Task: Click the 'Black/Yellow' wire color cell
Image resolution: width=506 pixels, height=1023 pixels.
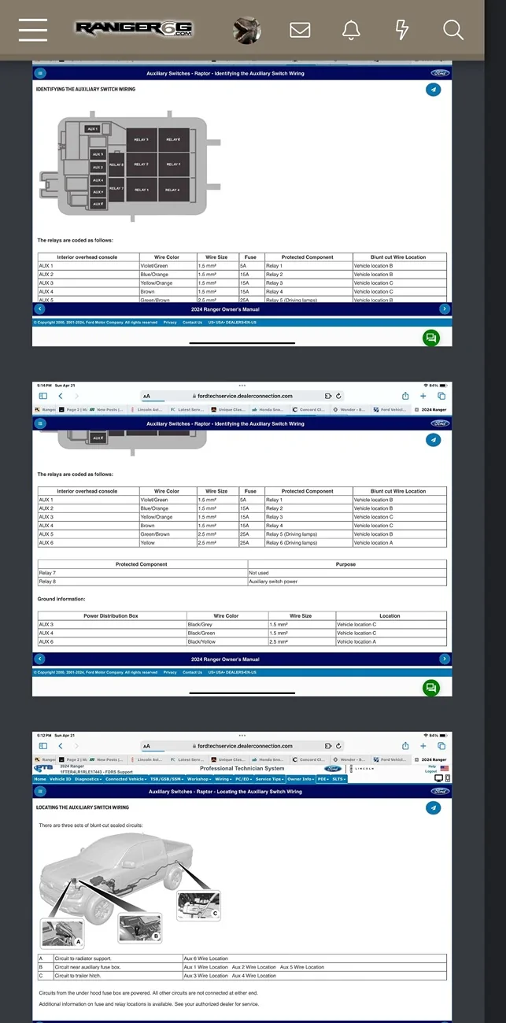Action: (x=227, y=642)
